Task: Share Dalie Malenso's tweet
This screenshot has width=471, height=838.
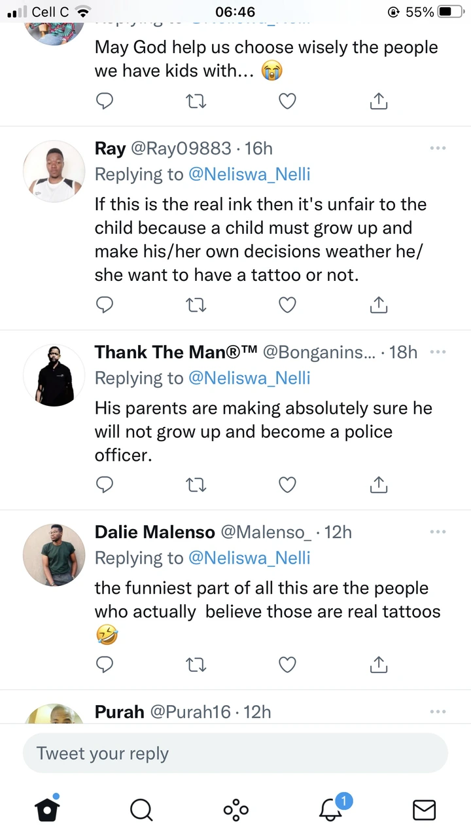Action: click(x=379, y=664)
